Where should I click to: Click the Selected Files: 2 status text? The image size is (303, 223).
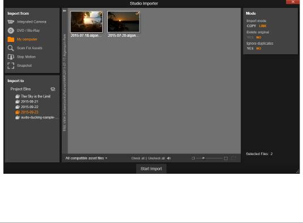pos(259,154)
